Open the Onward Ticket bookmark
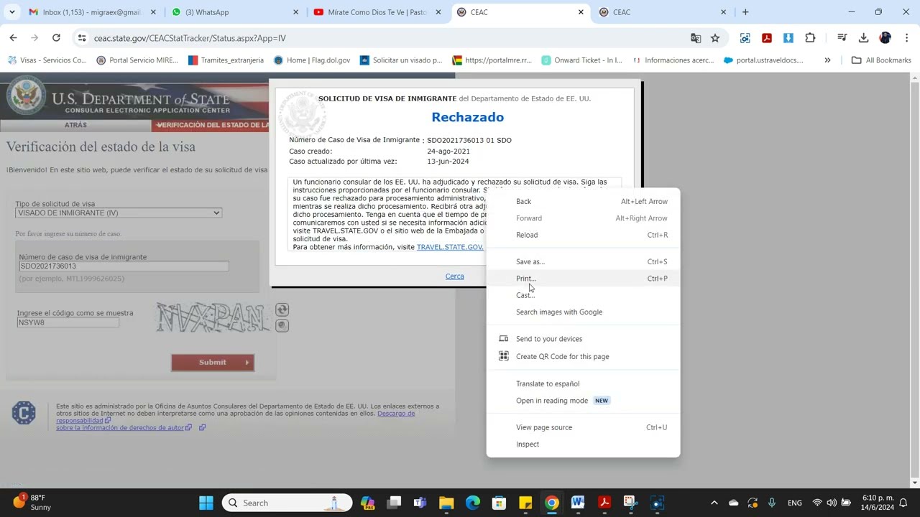The width and height of the screenshot is (920, 517). pyautogui.click(x=582, y=60)
